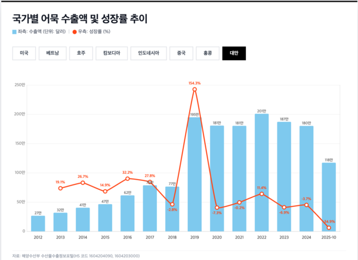
Task: Select the 32.2% data point for 2016
Action: click(128, 178)
